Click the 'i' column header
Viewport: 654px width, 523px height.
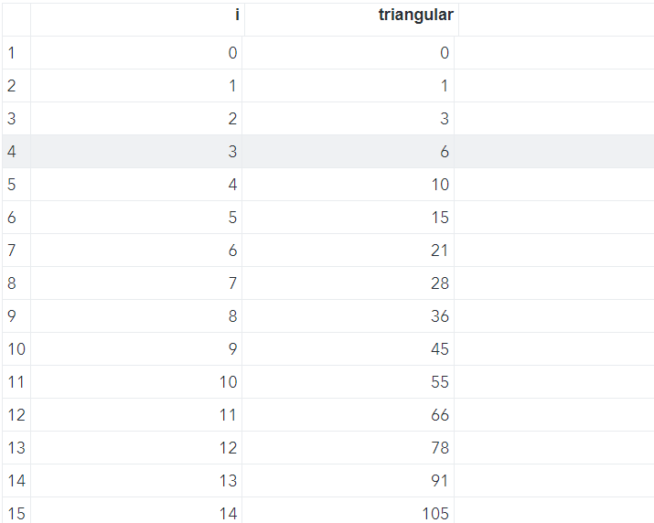pyautogui.click(x=137, y=16)
